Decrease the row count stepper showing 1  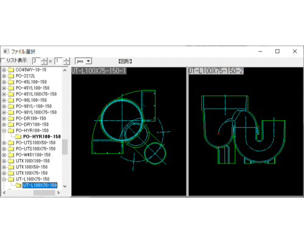click(x=66, y=63)
